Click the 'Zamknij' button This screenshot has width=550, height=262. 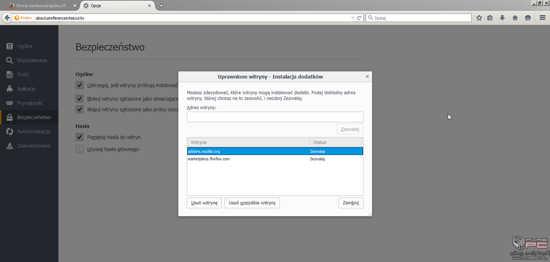[351, 203]
